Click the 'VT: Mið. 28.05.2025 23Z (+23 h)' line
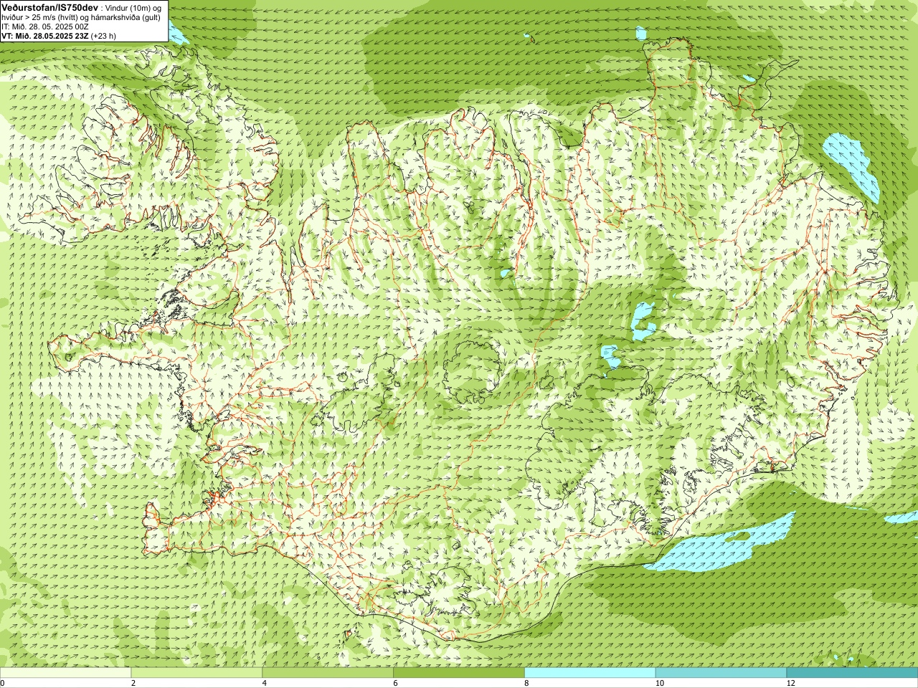This screenshot has width=918, height=688. click(x=59, y=36)
